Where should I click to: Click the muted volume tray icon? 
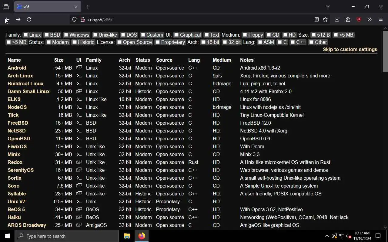(x=349, y=236)
